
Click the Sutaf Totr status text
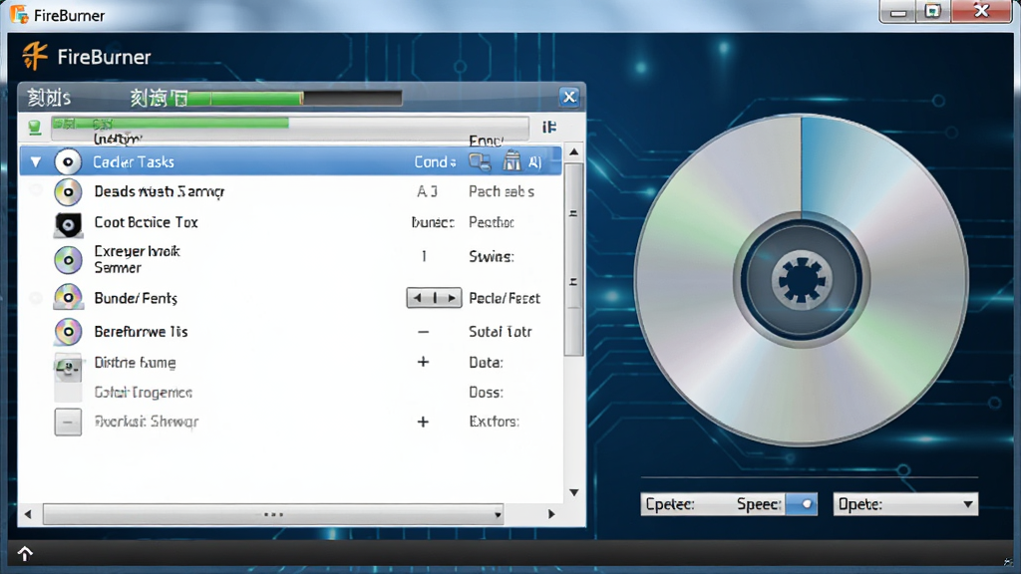(501, 332)
